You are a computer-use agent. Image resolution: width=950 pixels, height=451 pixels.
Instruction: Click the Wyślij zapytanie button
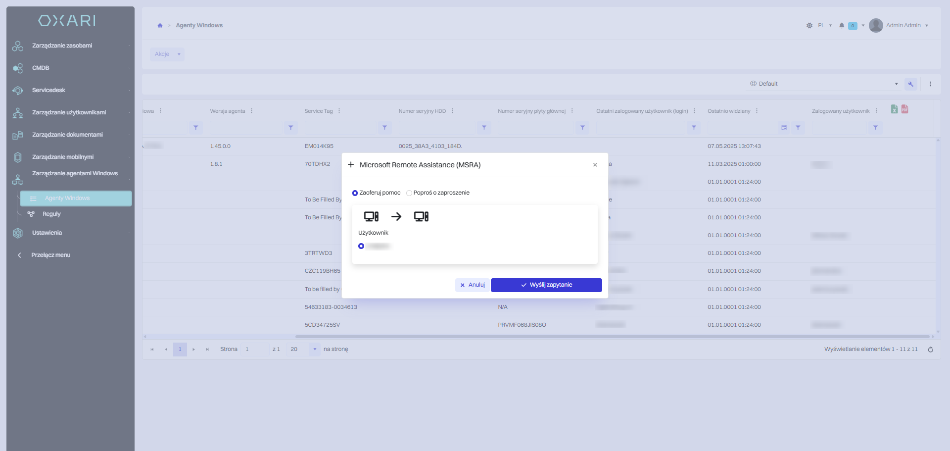tap(546, 285)
